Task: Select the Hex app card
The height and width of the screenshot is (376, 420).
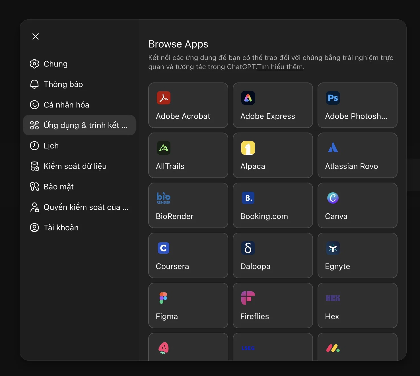Action: coord(357,305)
